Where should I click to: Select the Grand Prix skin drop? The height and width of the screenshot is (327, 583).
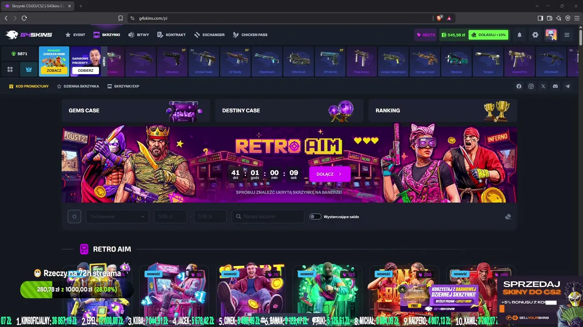[519, 61]
